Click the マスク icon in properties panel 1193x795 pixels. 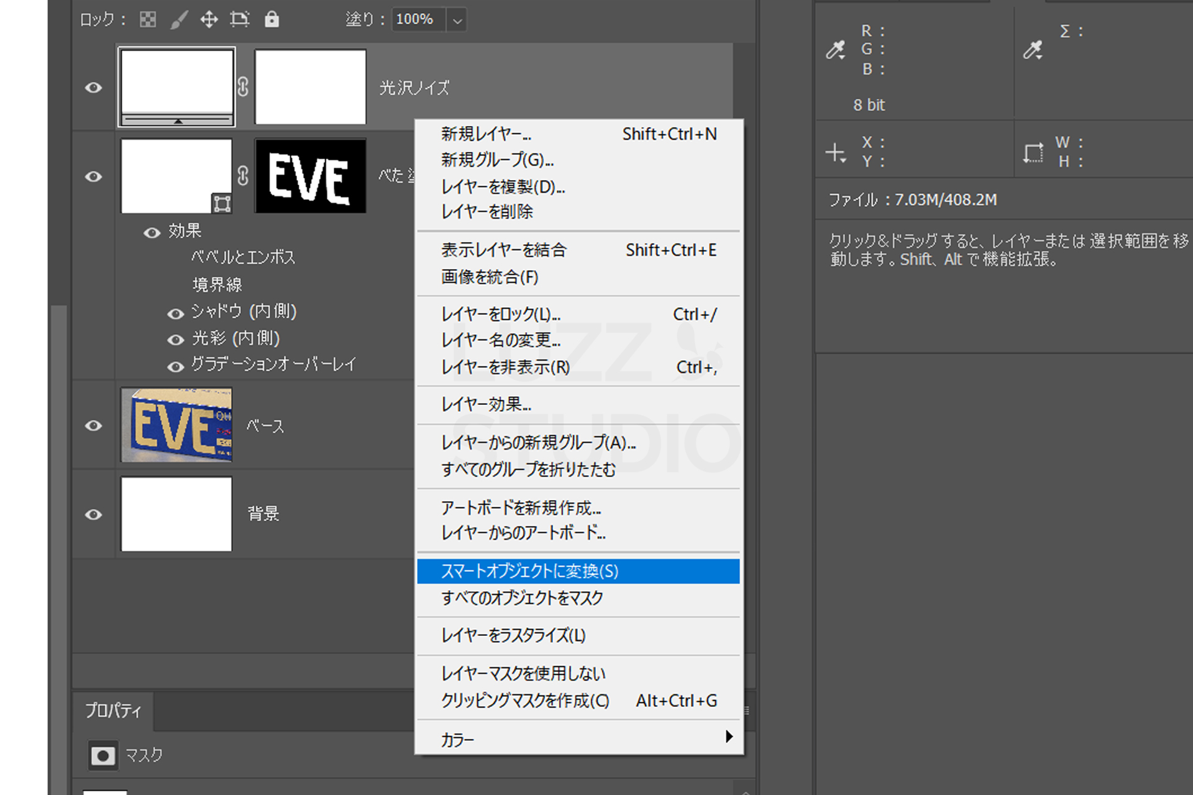(103, 756)
